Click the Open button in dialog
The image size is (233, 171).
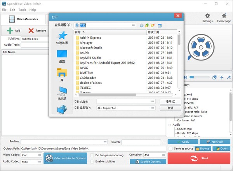pos(170,102)
